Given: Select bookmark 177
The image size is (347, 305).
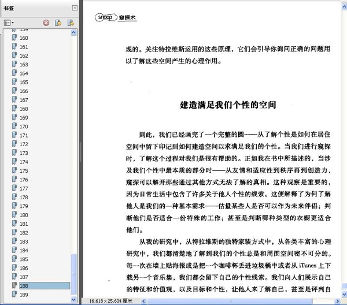Looking at the screenshot, I should [x=24, y=188].
